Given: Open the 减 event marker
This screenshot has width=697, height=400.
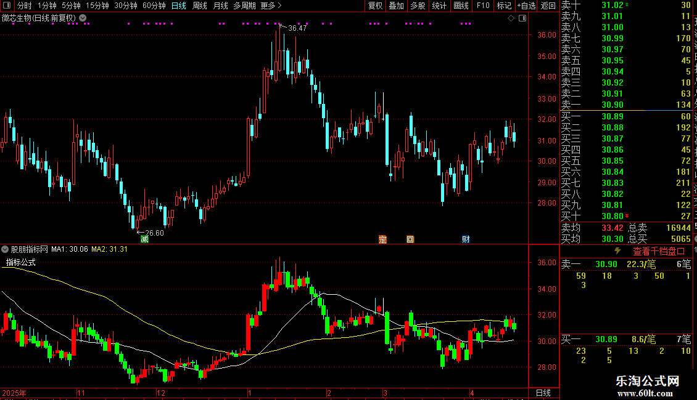Looking at the screenshot, I should point(144,239).
